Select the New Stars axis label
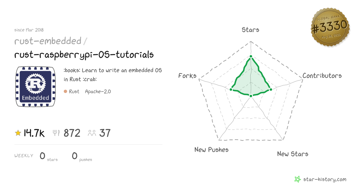The height and width of the screenshot is (189, 361). click(293, 154)
